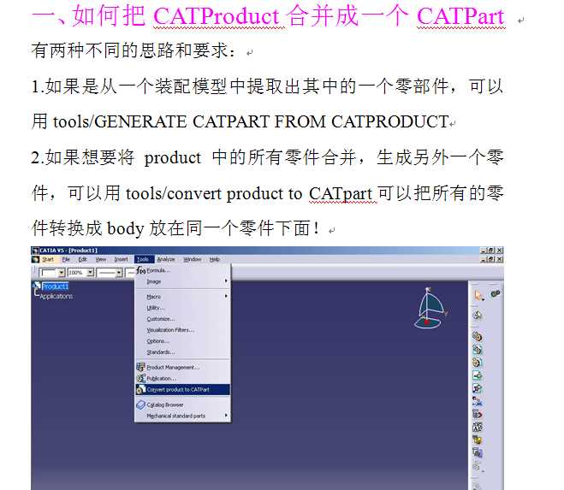Choose Utility... from Tools menu
The height and width of the screenshot is (490, 564).
tap(183, 308)
